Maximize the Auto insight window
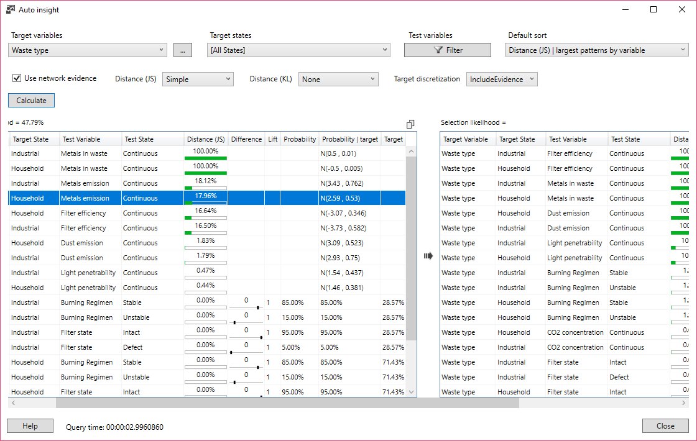 653,10
